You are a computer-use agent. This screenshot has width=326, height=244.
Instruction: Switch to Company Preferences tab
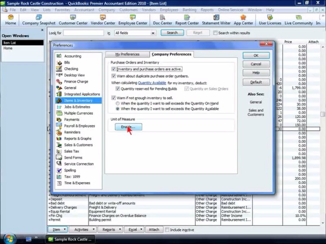pos(172,54)
